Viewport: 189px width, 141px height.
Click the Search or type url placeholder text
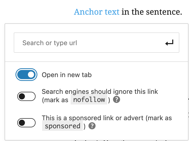50,43
